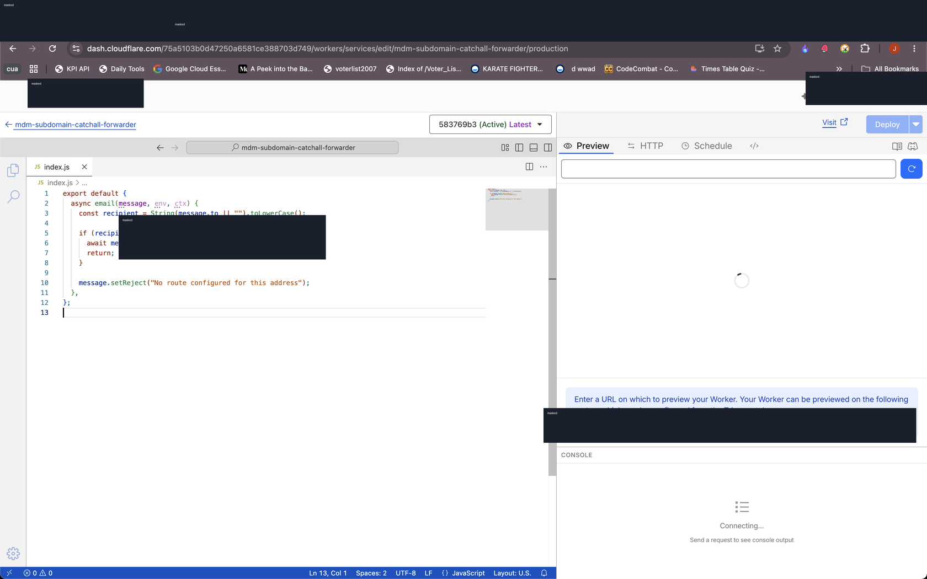927x579 pixels.
Task: Reload the current browser page
Action: (x=52, y=49)
